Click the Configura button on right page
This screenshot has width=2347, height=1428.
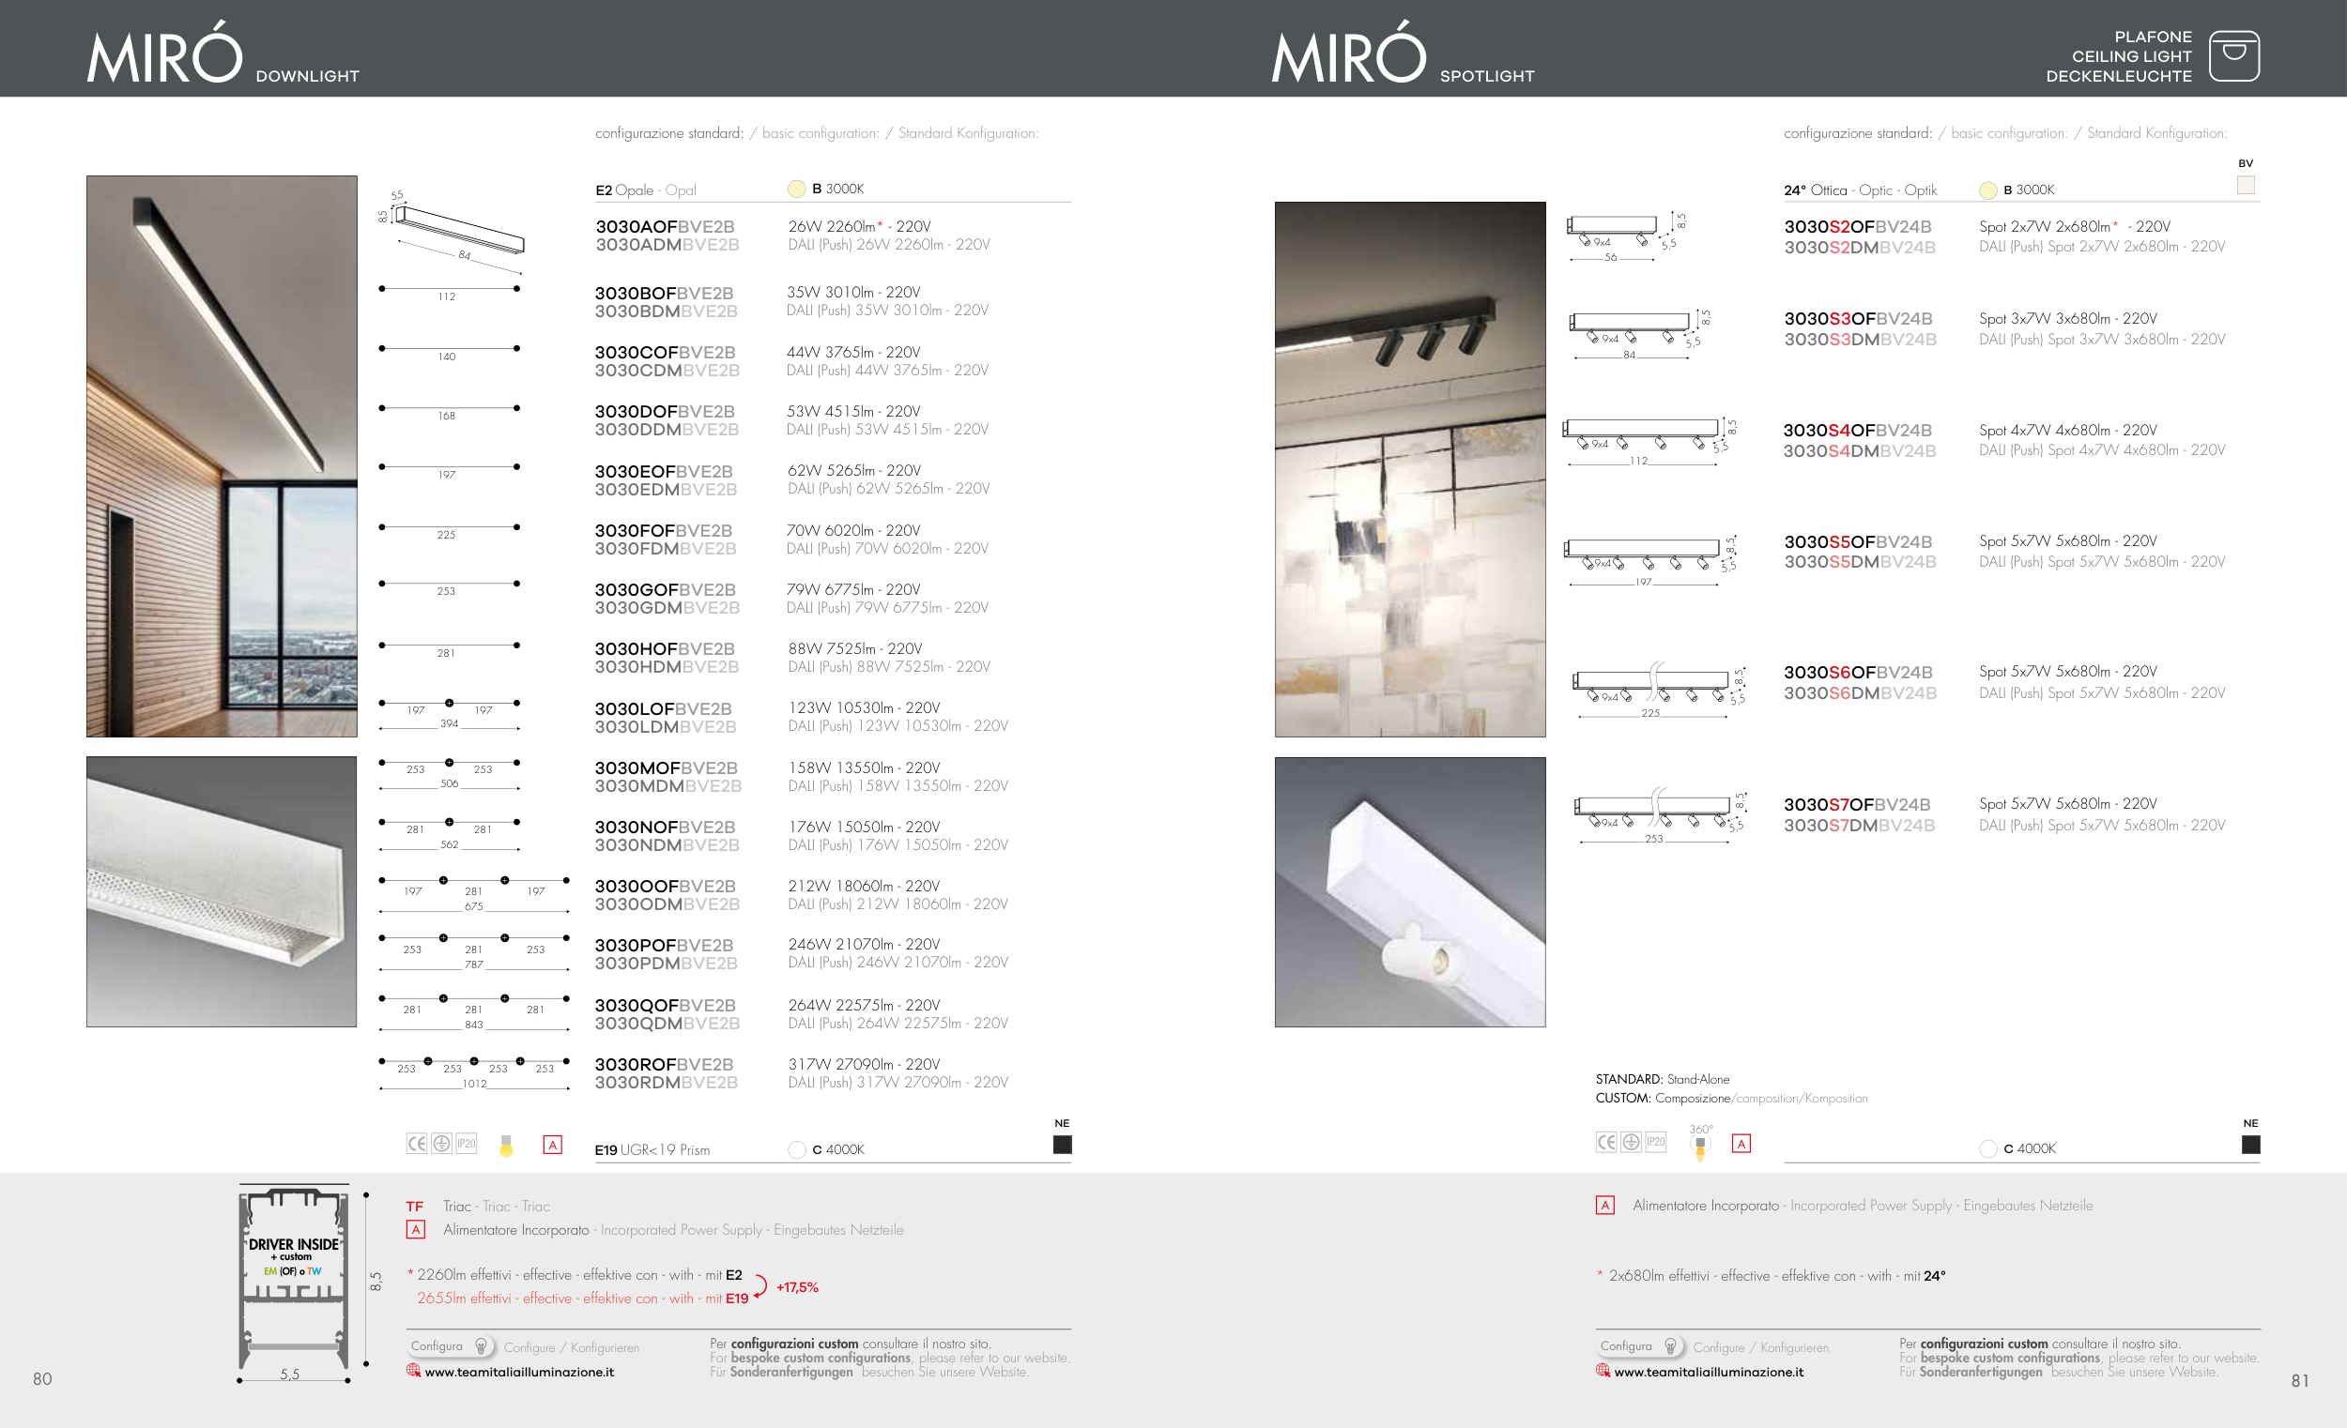coord(1637,1346)
